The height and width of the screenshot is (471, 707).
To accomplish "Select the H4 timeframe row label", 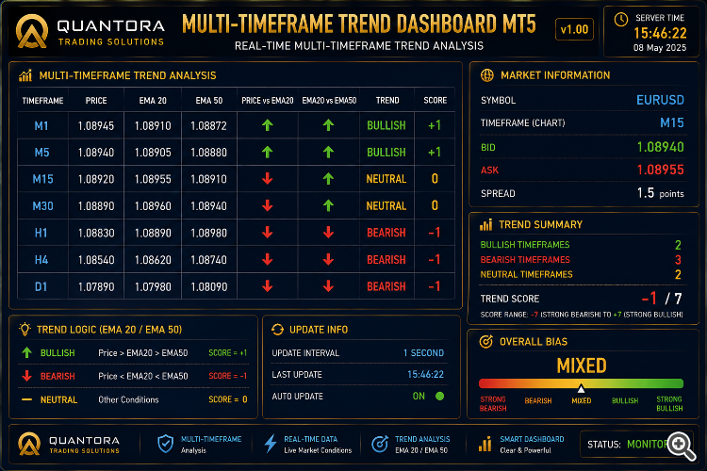I will pyautogui.click(x=41, y=260).
